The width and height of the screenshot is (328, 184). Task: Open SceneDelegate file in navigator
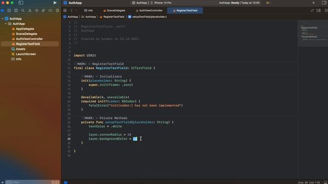[26, 34]
